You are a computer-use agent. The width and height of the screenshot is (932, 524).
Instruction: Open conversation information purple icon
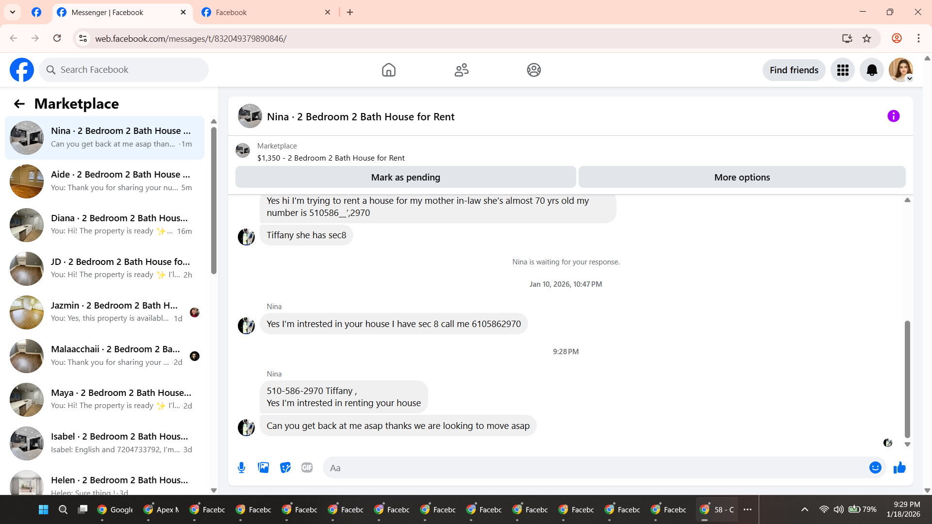(893, 116)
